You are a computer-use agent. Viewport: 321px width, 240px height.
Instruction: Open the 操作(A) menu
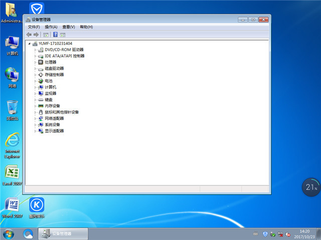point(51,27)
